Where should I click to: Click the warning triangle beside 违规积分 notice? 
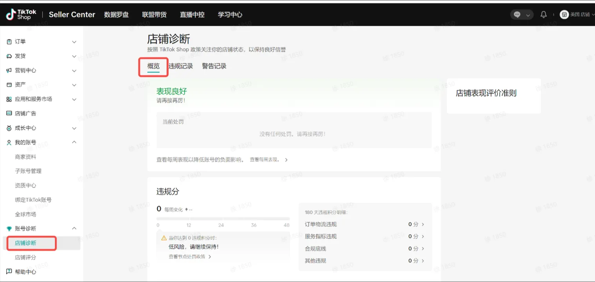164,238
